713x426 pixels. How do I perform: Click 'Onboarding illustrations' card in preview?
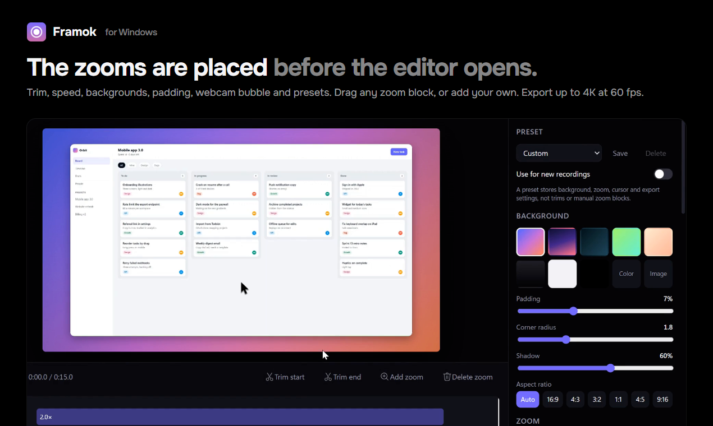[153, 188]
